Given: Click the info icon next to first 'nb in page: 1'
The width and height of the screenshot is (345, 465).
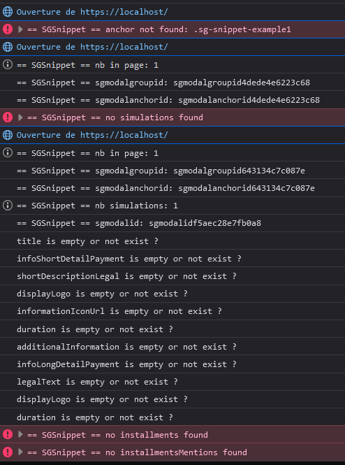Looking at the screenshot, I should click(x=8, y=64).
